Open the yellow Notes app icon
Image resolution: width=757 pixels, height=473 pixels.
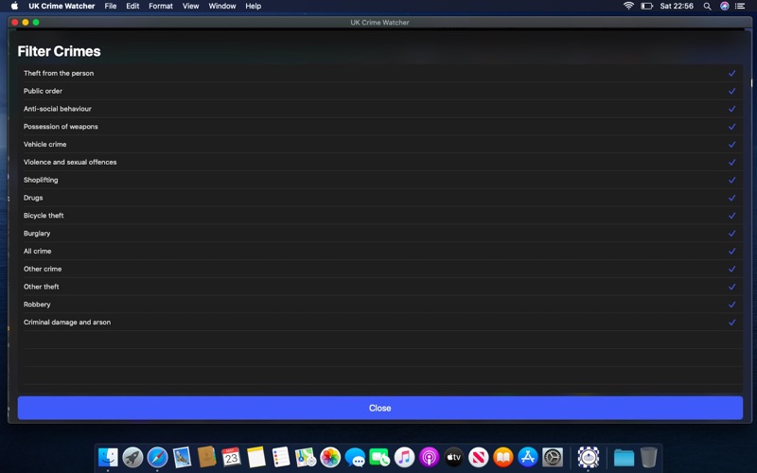[x=255, y=457]
